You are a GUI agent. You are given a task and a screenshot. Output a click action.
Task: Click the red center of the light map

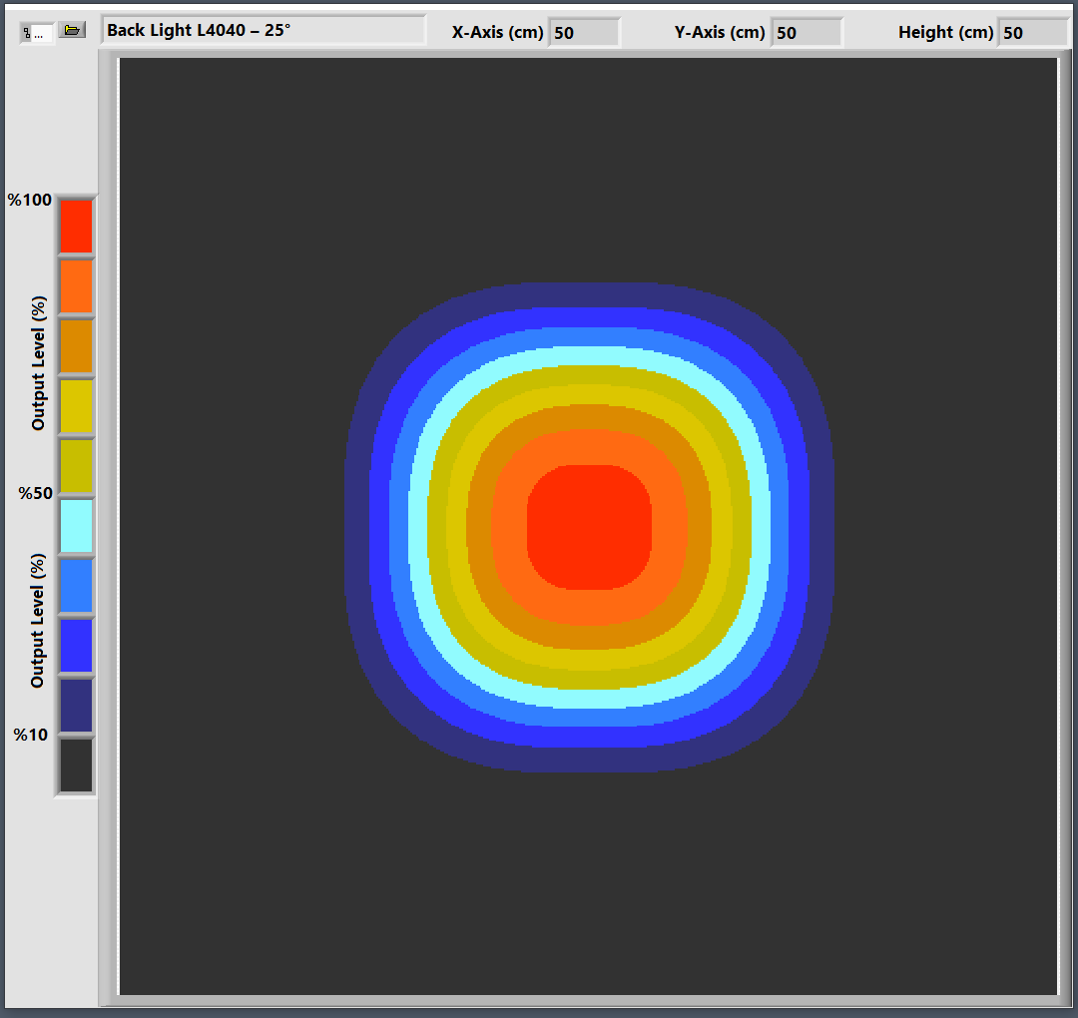click(589, 526)
